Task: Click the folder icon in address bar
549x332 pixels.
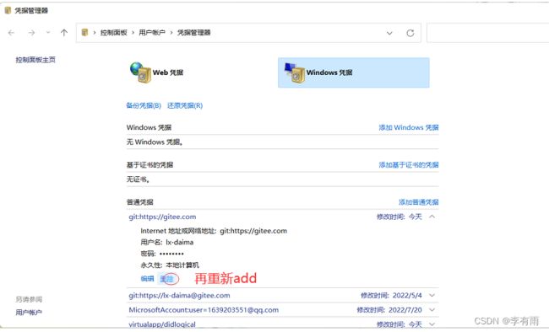Action: [x=84, y=33]
